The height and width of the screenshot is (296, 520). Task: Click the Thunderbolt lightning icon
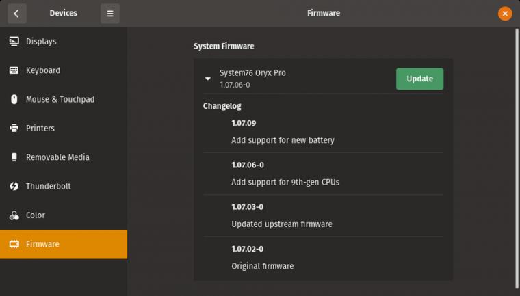point(14,186)
